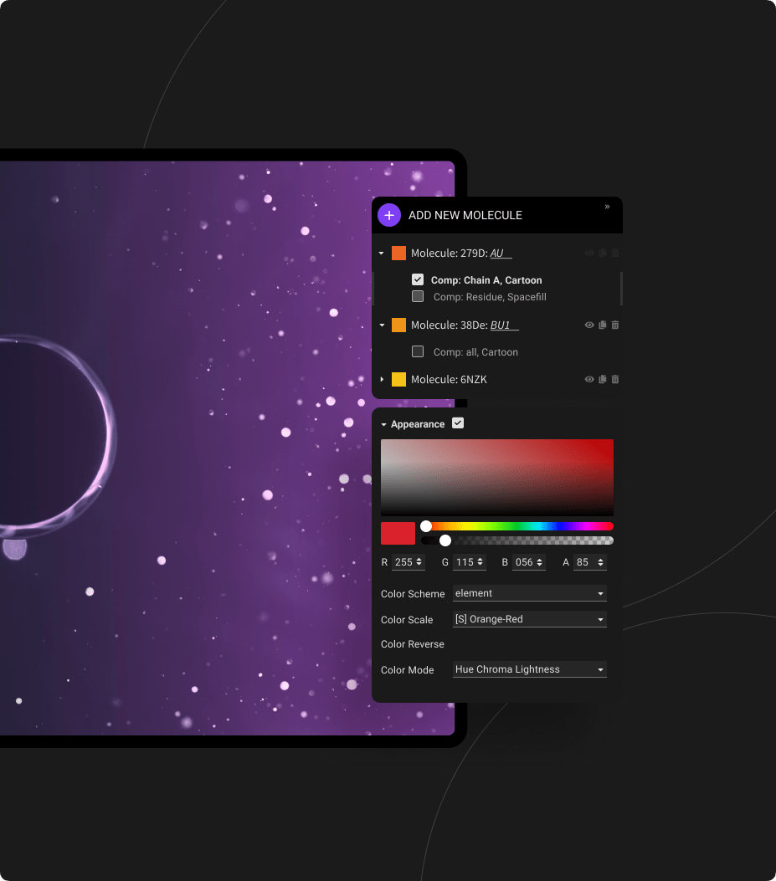Delete Molecule 38De with its trash icon
776x881 pixels.
(615, 325)
